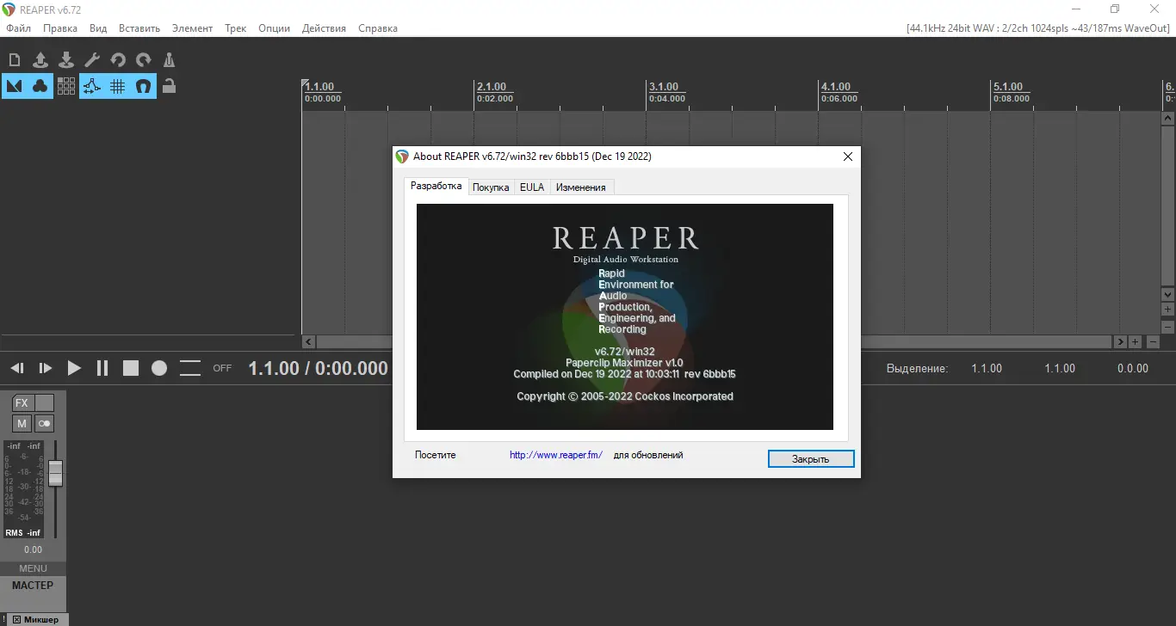Click the undo arrow icon
Image resolution: width=1176 pixels, height=626 pixels.
point(118,59)
